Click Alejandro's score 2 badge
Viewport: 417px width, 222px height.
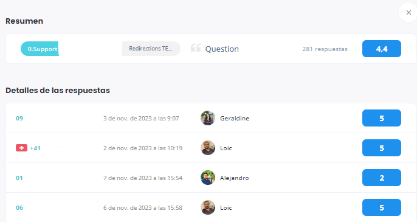pyautogui.click(x=382, y=178)
